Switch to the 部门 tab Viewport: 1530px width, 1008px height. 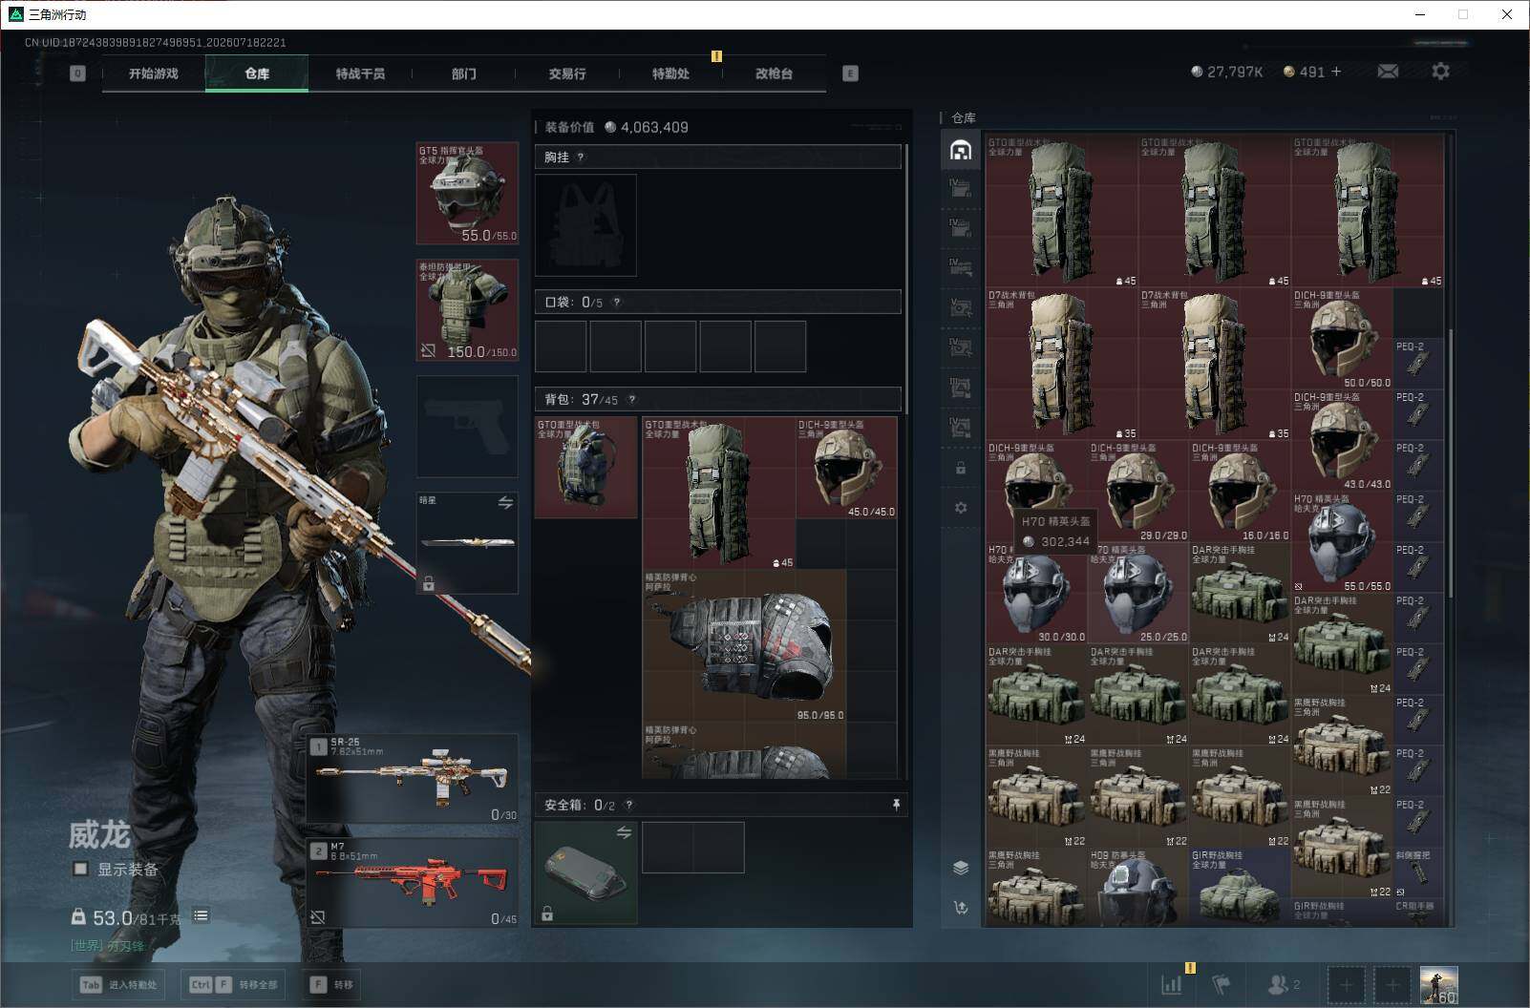pos(464,73)
